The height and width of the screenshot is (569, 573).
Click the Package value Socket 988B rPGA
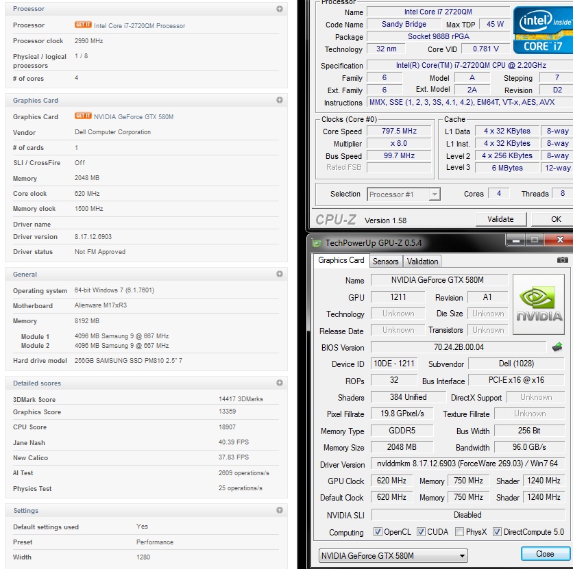coord(439,36)
